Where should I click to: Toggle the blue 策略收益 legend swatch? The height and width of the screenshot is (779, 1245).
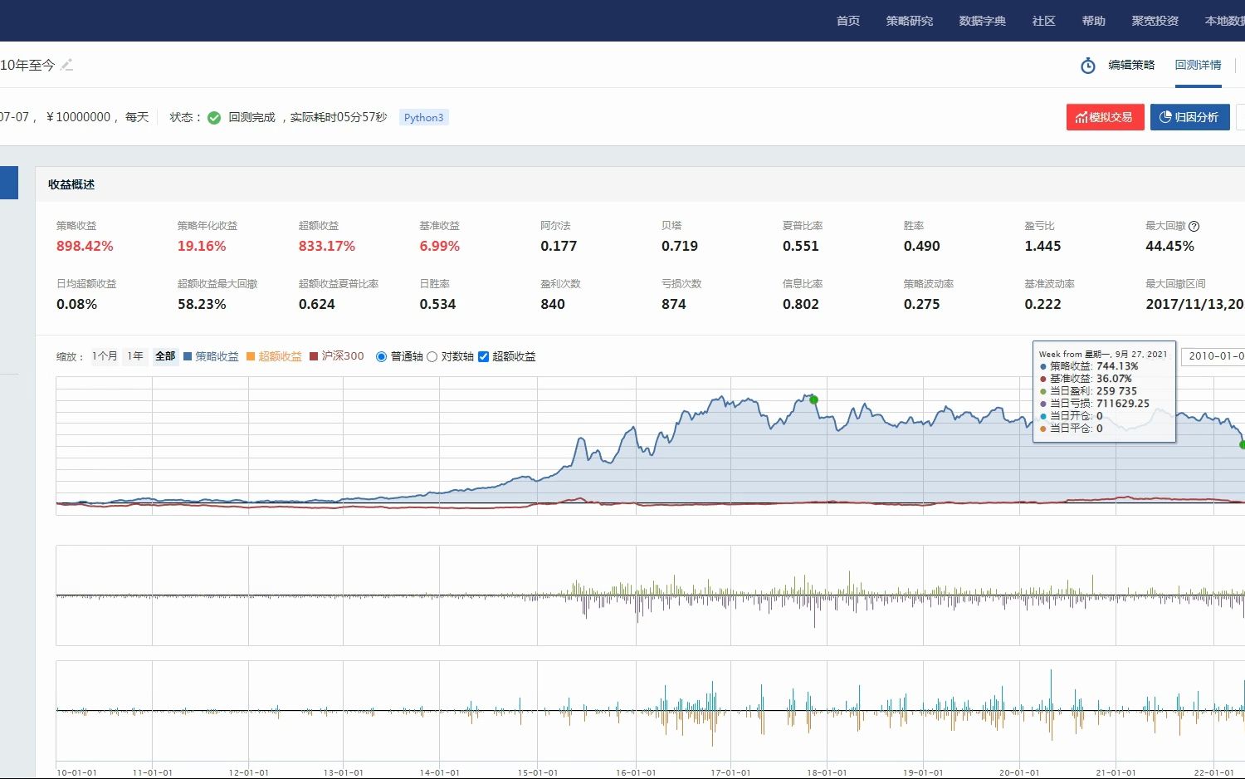pyautogui.click(x=188, y=356)
